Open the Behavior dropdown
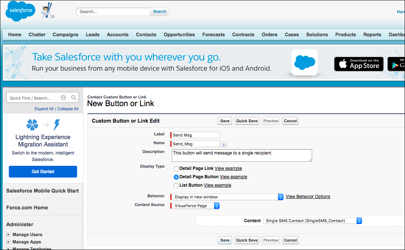The height and width of the screenshot is (250, 405). [228, 197]
